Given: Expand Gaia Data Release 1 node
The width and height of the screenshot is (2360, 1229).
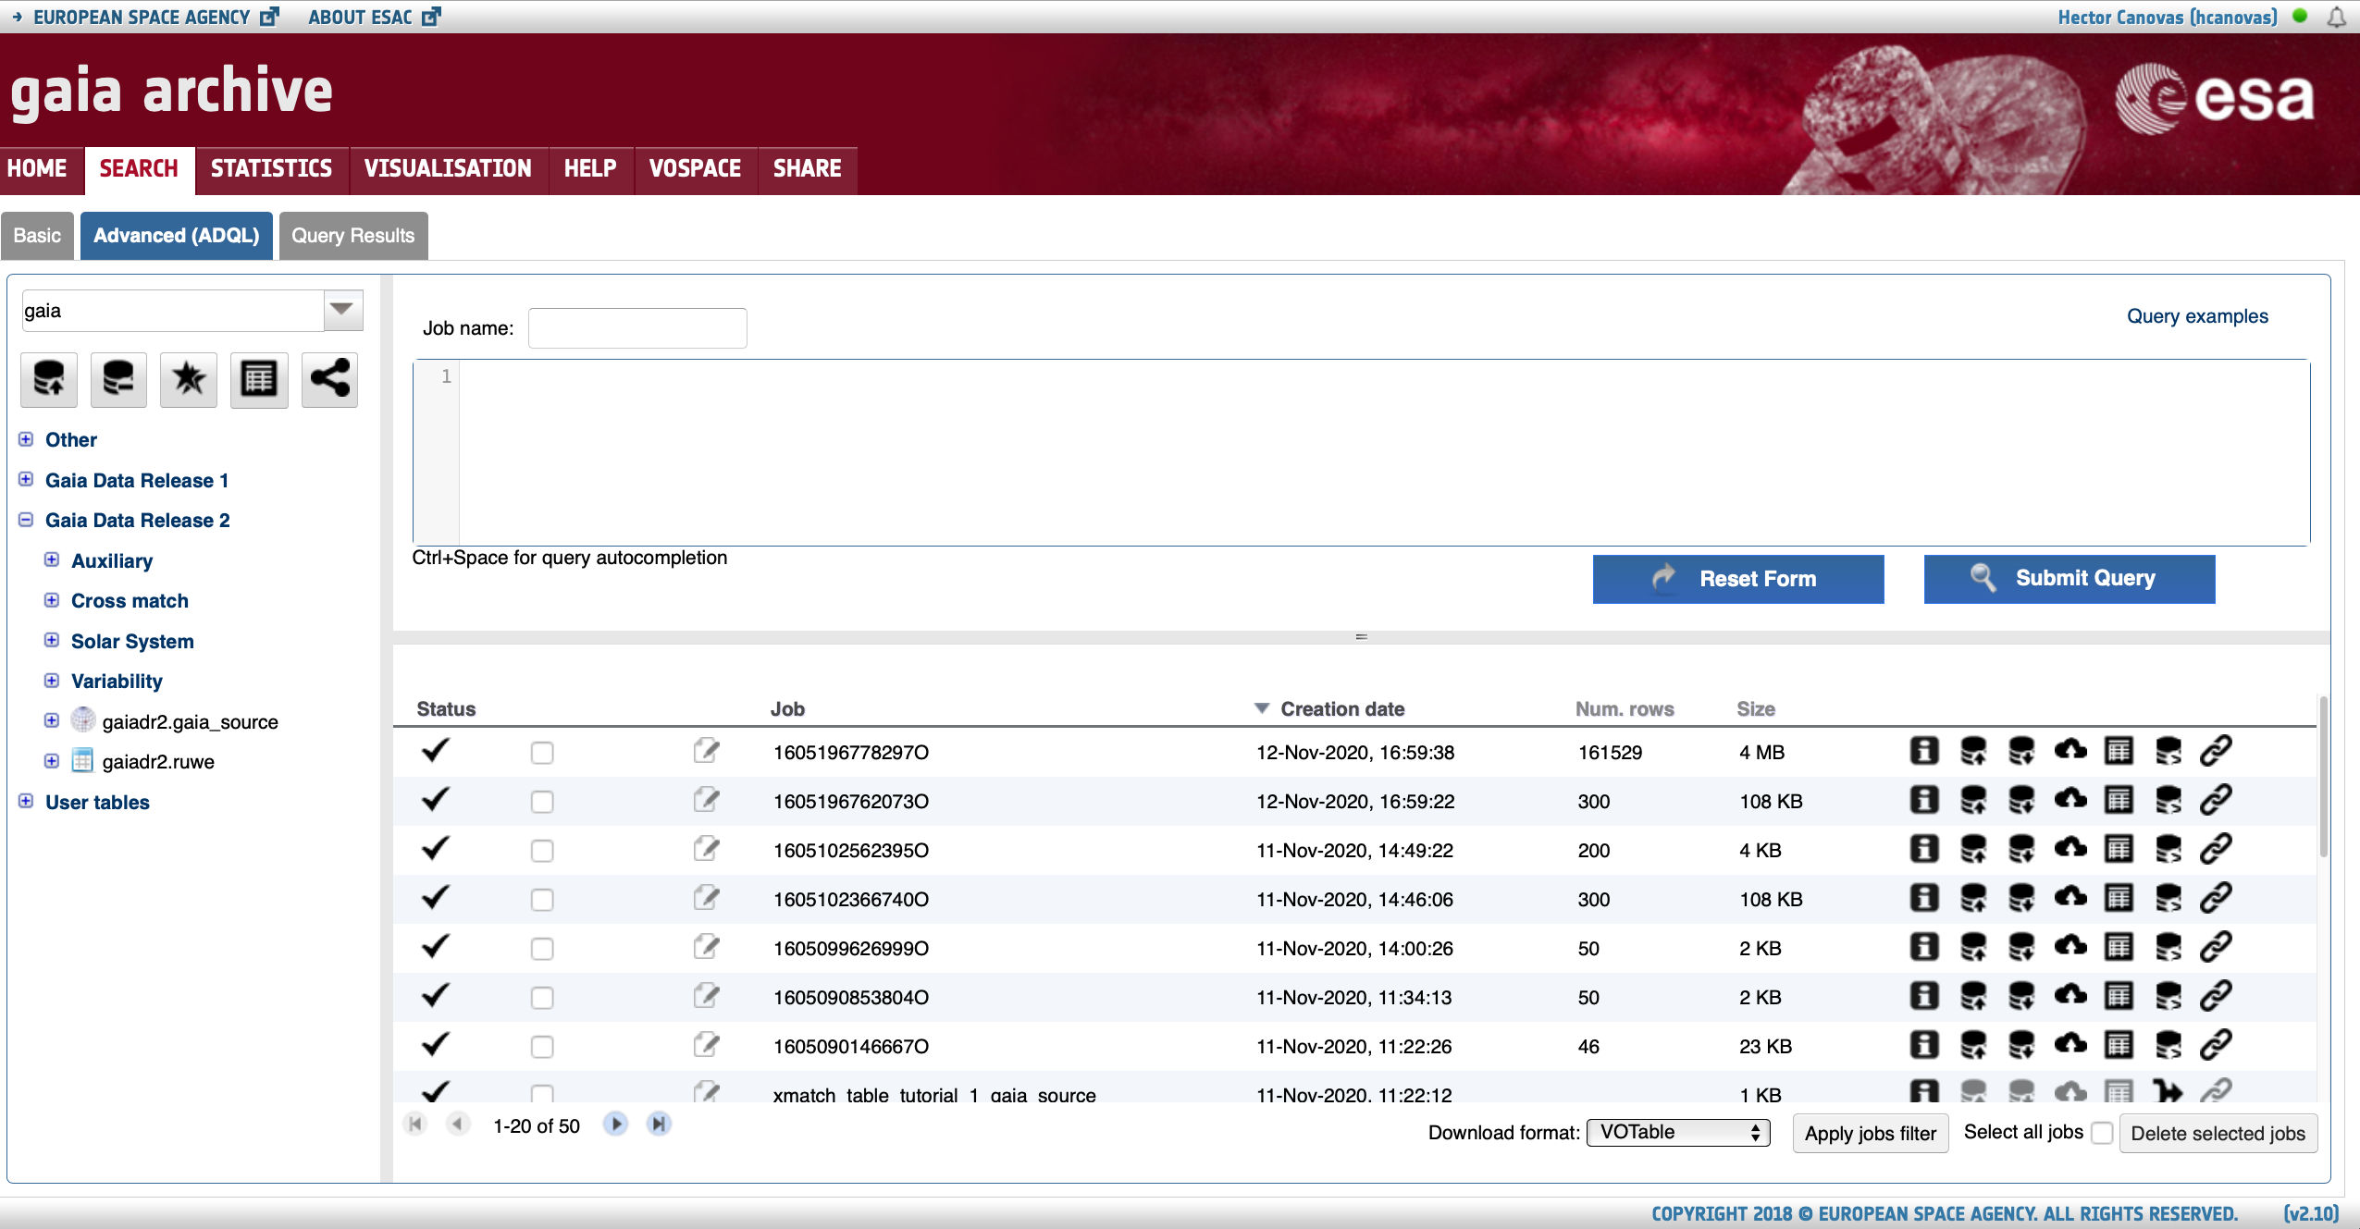Looking at the screenshot, I should click(x=26, y=479).
